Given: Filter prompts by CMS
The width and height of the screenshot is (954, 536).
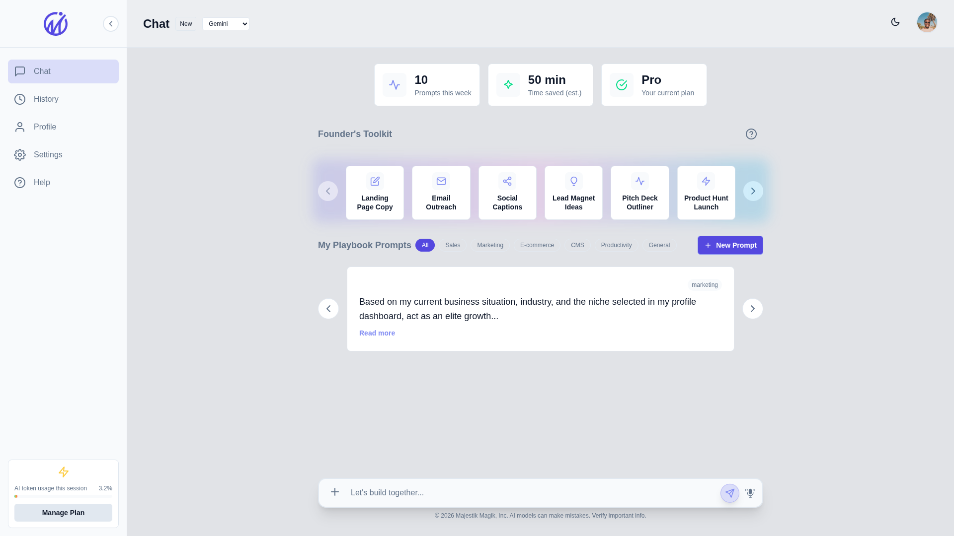Looking at the screenshot, I should coord(577,245).
